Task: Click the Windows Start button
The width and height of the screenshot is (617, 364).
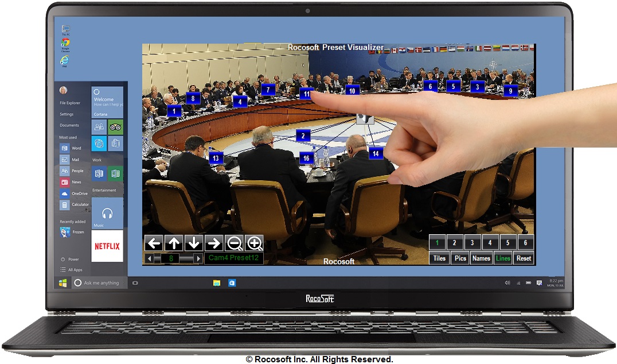Action: [x=63, y=283]
